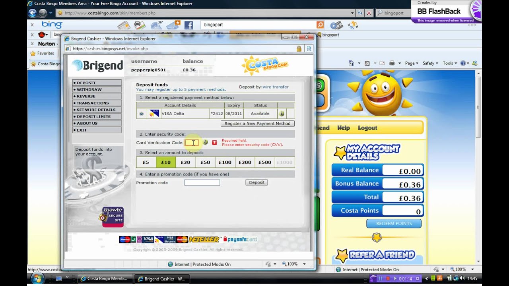Open the news icon in the Bing toolbar
The width and height of the screenshot is (509, 286).
(x=124, y=25)
